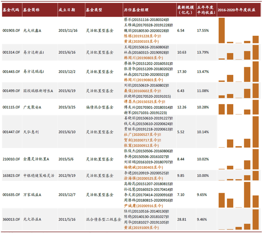
Task: Click average return 10.00%
Action: (x=203, y=176)
